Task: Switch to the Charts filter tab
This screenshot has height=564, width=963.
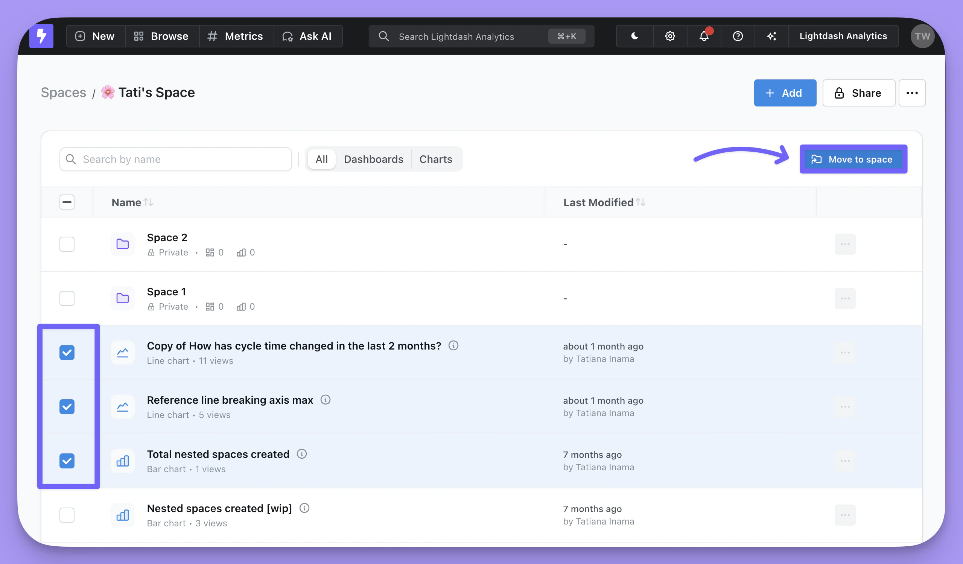Action: 435,159
